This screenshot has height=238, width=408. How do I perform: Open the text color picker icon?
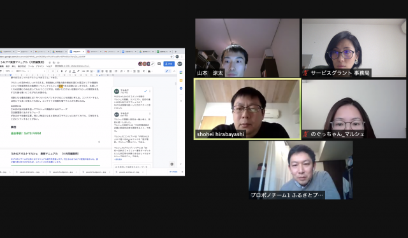pos(74,71)
